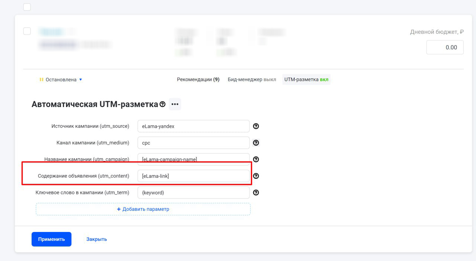Image resolution: width=476 pixels, height=261 pixels.
Task: Click Добавить параметр to add parameter
Action: pos(143,209)
